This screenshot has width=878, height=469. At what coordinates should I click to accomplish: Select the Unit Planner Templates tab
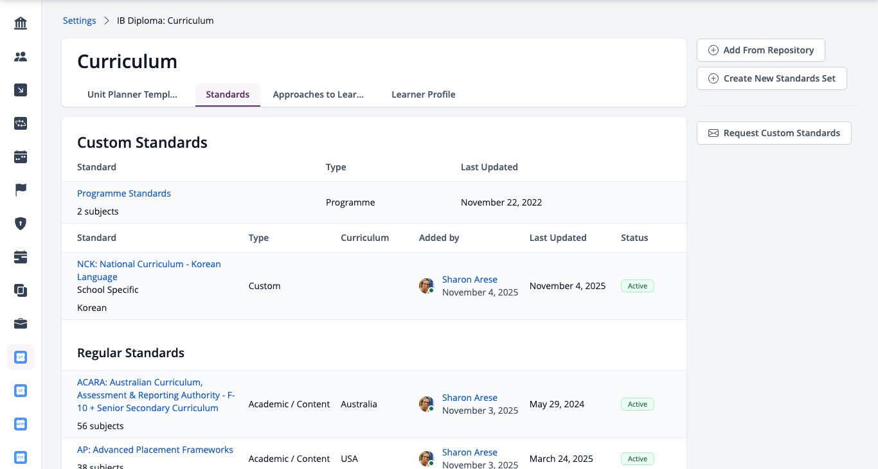pyautogui.click(x=132, y=94)
